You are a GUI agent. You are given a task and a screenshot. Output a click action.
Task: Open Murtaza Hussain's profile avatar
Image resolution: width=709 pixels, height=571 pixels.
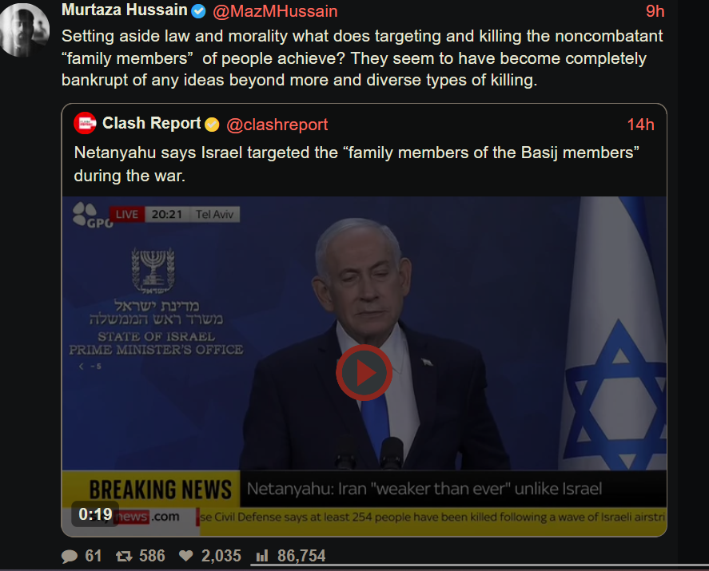[x=25, y=30]
